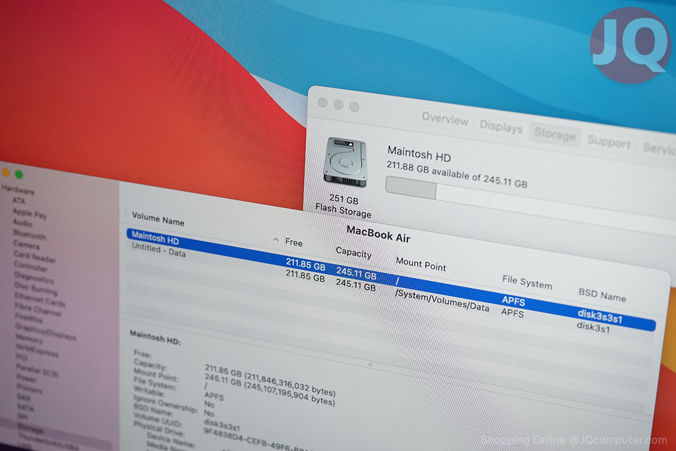The height and width of the screenshot is (451, 676).
Task: Select Power in the sidebar
Action: pos(26,380)
